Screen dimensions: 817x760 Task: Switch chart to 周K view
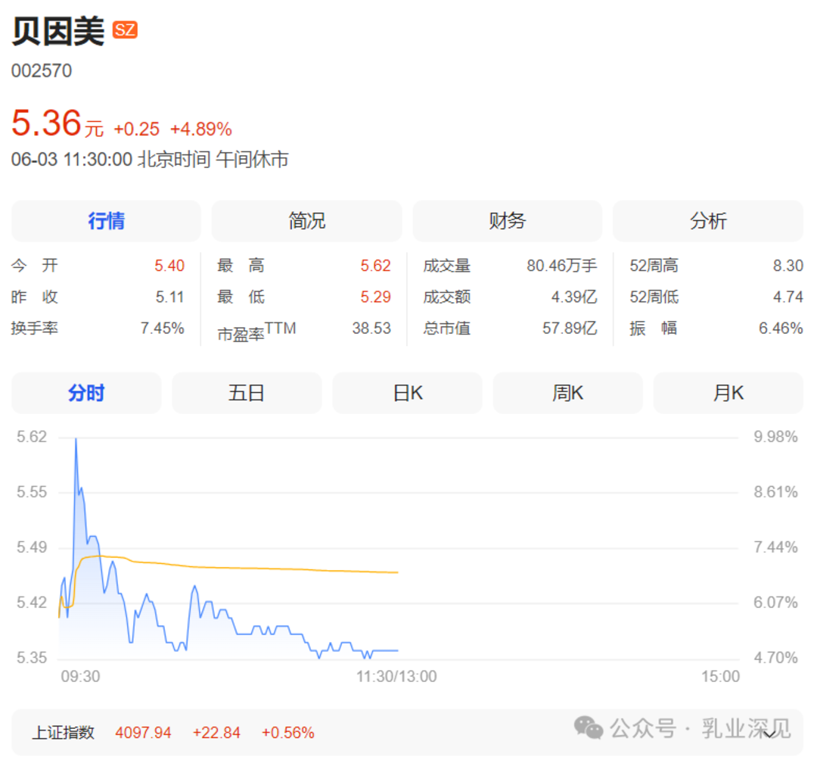pos(568,393)
